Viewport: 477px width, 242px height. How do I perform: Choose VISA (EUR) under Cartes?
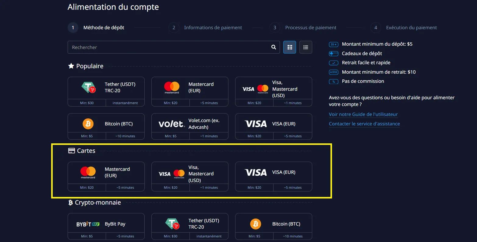click(274, 177)
